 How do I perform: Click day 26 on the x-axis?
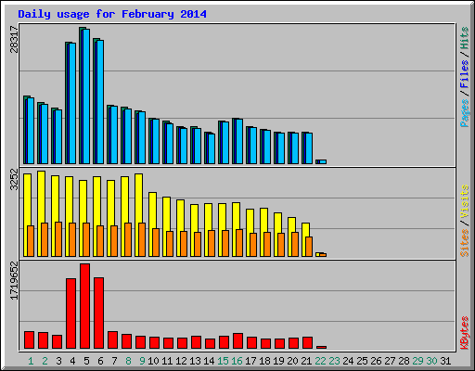pos(376,361)
